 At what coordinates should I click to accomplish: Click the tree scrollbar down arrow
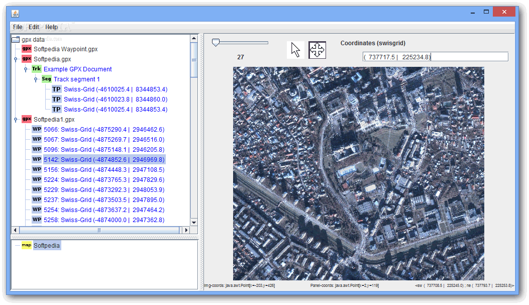[x=194, y=222]
